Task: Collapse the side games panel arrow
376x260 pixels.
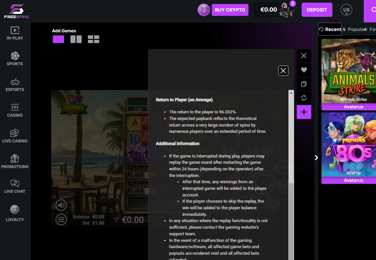Action: coord(316,158)
